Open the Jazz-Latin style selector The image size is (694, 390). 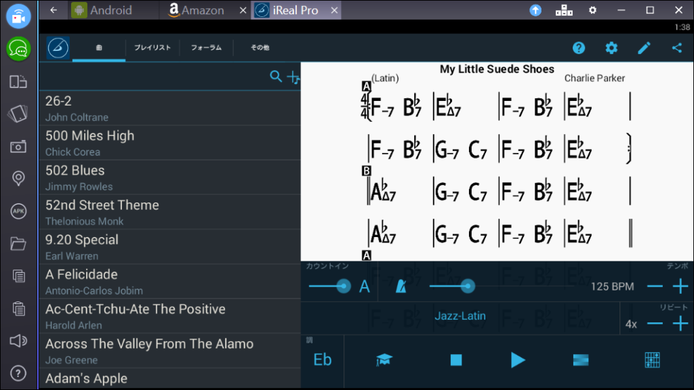click(460, 316)
